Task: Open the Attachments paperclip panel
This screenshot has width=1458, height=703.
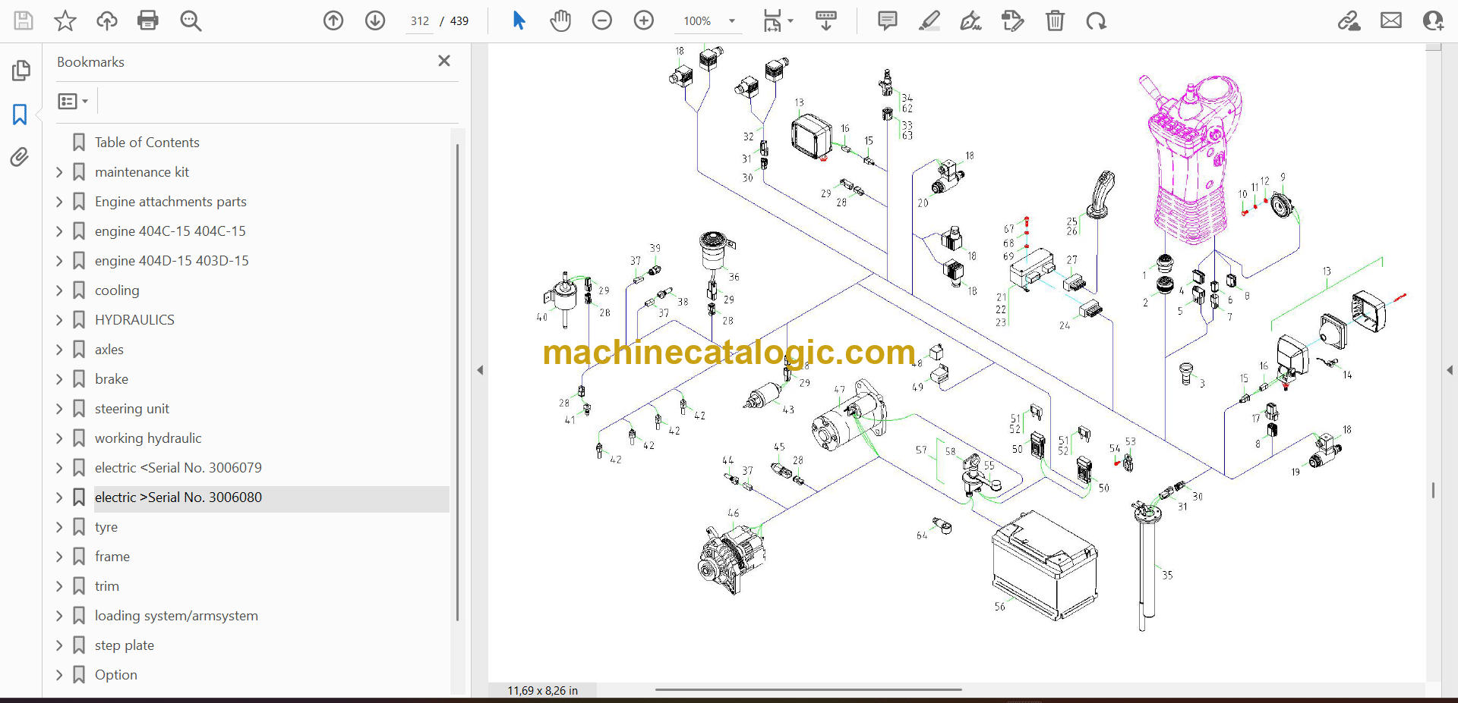Action: point(20,157)
